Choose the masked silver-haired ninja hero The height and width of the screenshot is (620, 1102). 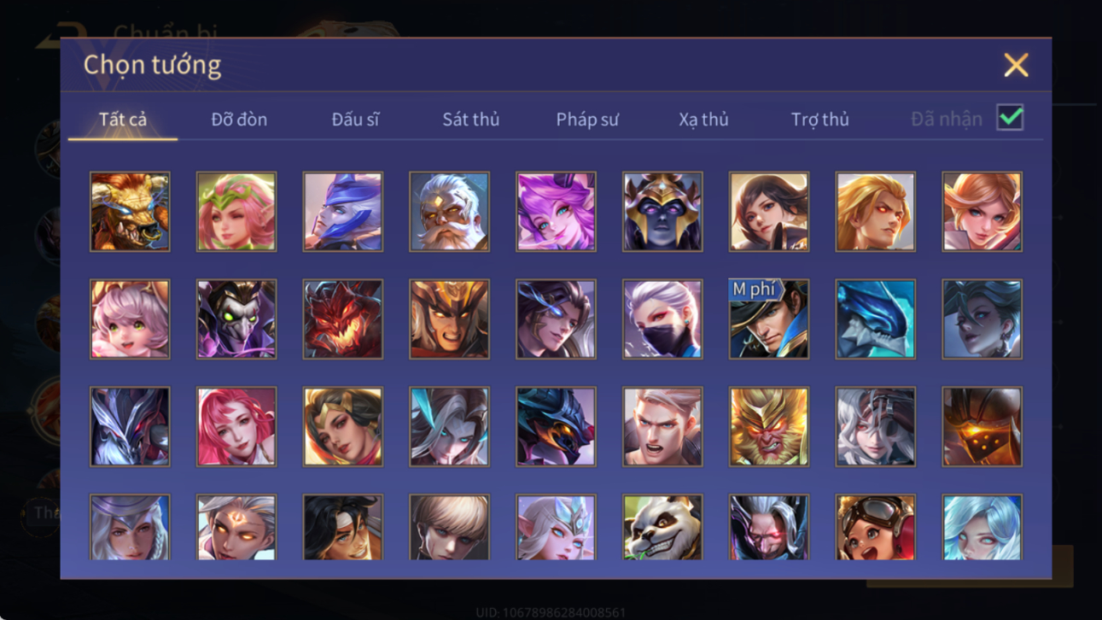662,319
